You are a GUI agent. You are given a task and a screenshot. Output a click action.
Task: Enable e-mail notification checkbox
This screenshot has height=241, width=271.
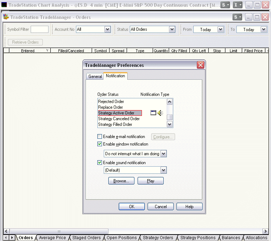click(100, 137)
